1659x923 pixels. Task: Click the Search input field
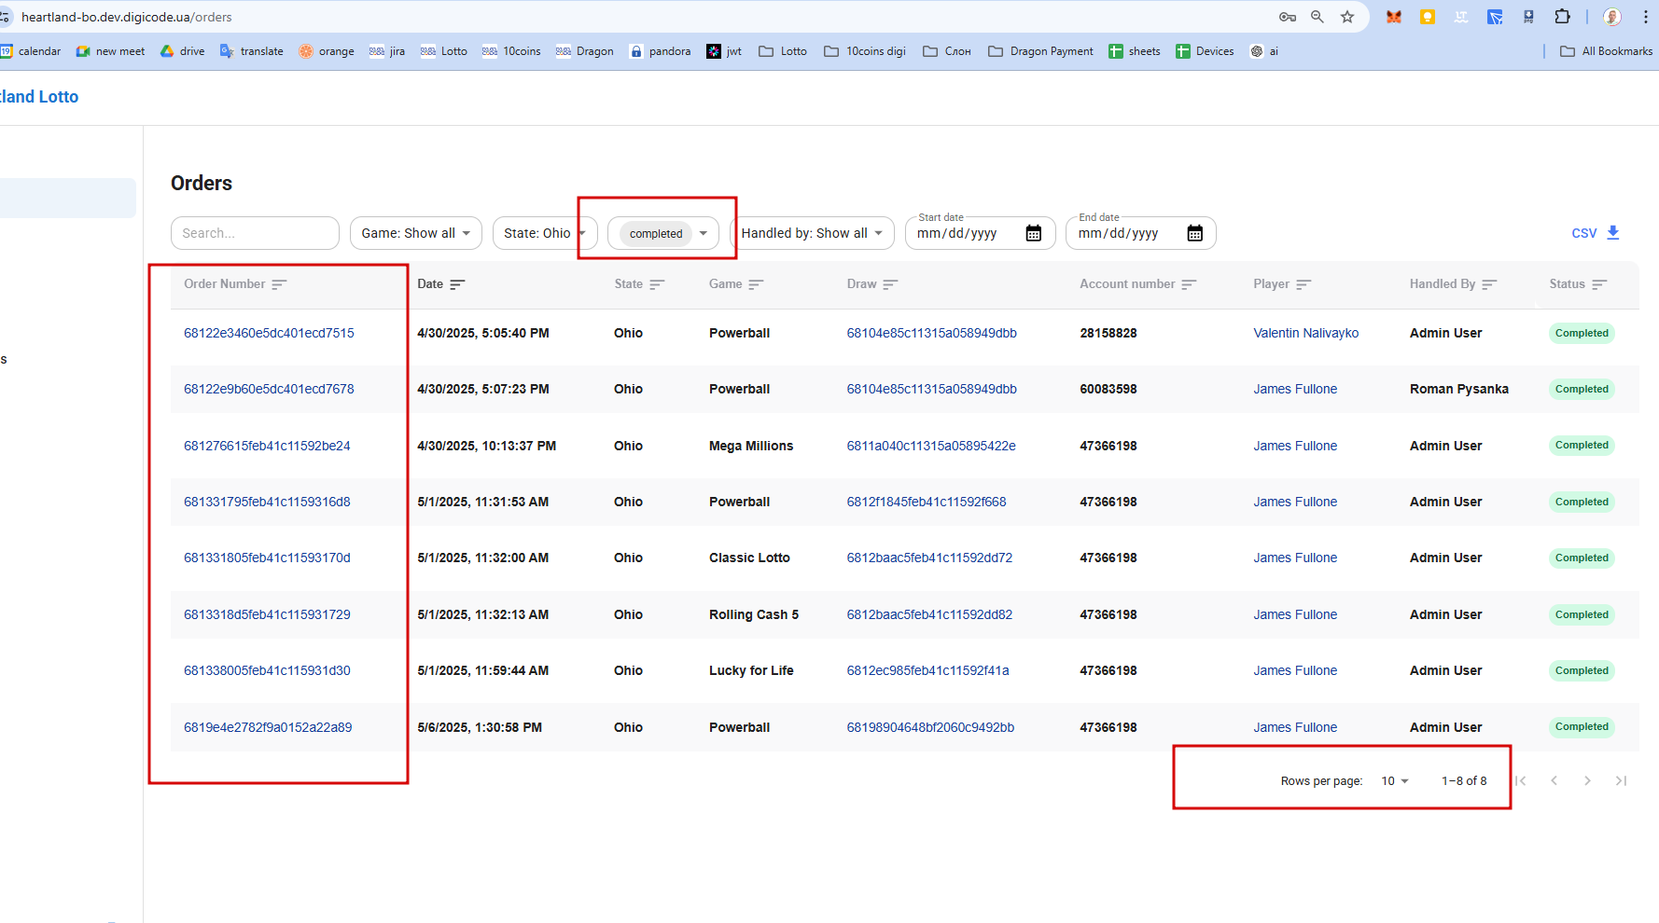[x=255, y=233]
